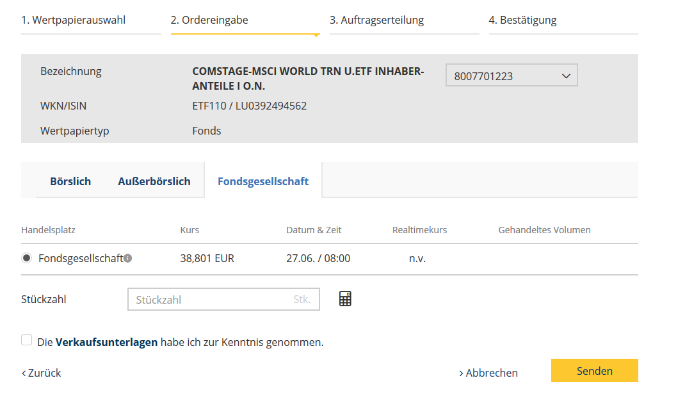This screenshot has height=394, width=685.
Task: Click the COMSTAGE-MSCI WORLD fund name
Action: point(308,79)
